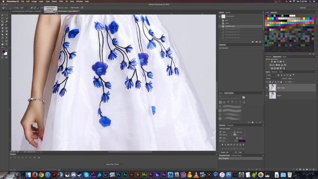318x179 pixels.
Task: Open the Window menu
Action: coord(79,1)
